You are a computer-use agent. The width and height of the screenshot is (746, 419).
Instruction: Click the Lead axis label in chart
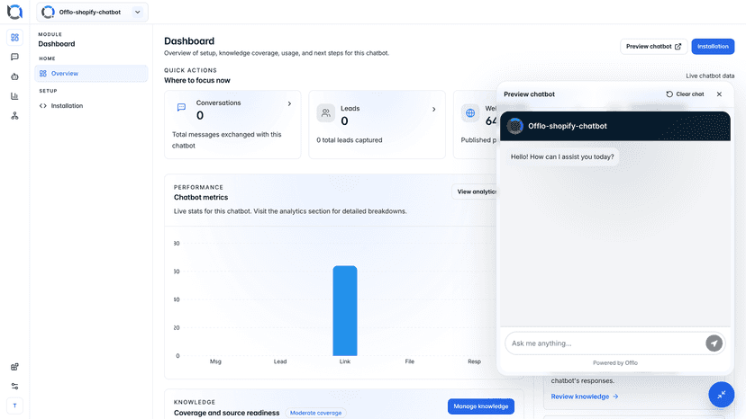click(280, 361)
